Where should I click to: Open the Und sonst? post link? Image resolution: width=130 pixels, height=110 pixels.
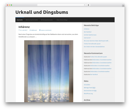[x=87, y=38]
